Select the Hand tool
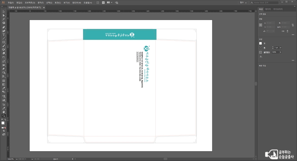The width and height of the screenshot is (297, 161). 4,112
